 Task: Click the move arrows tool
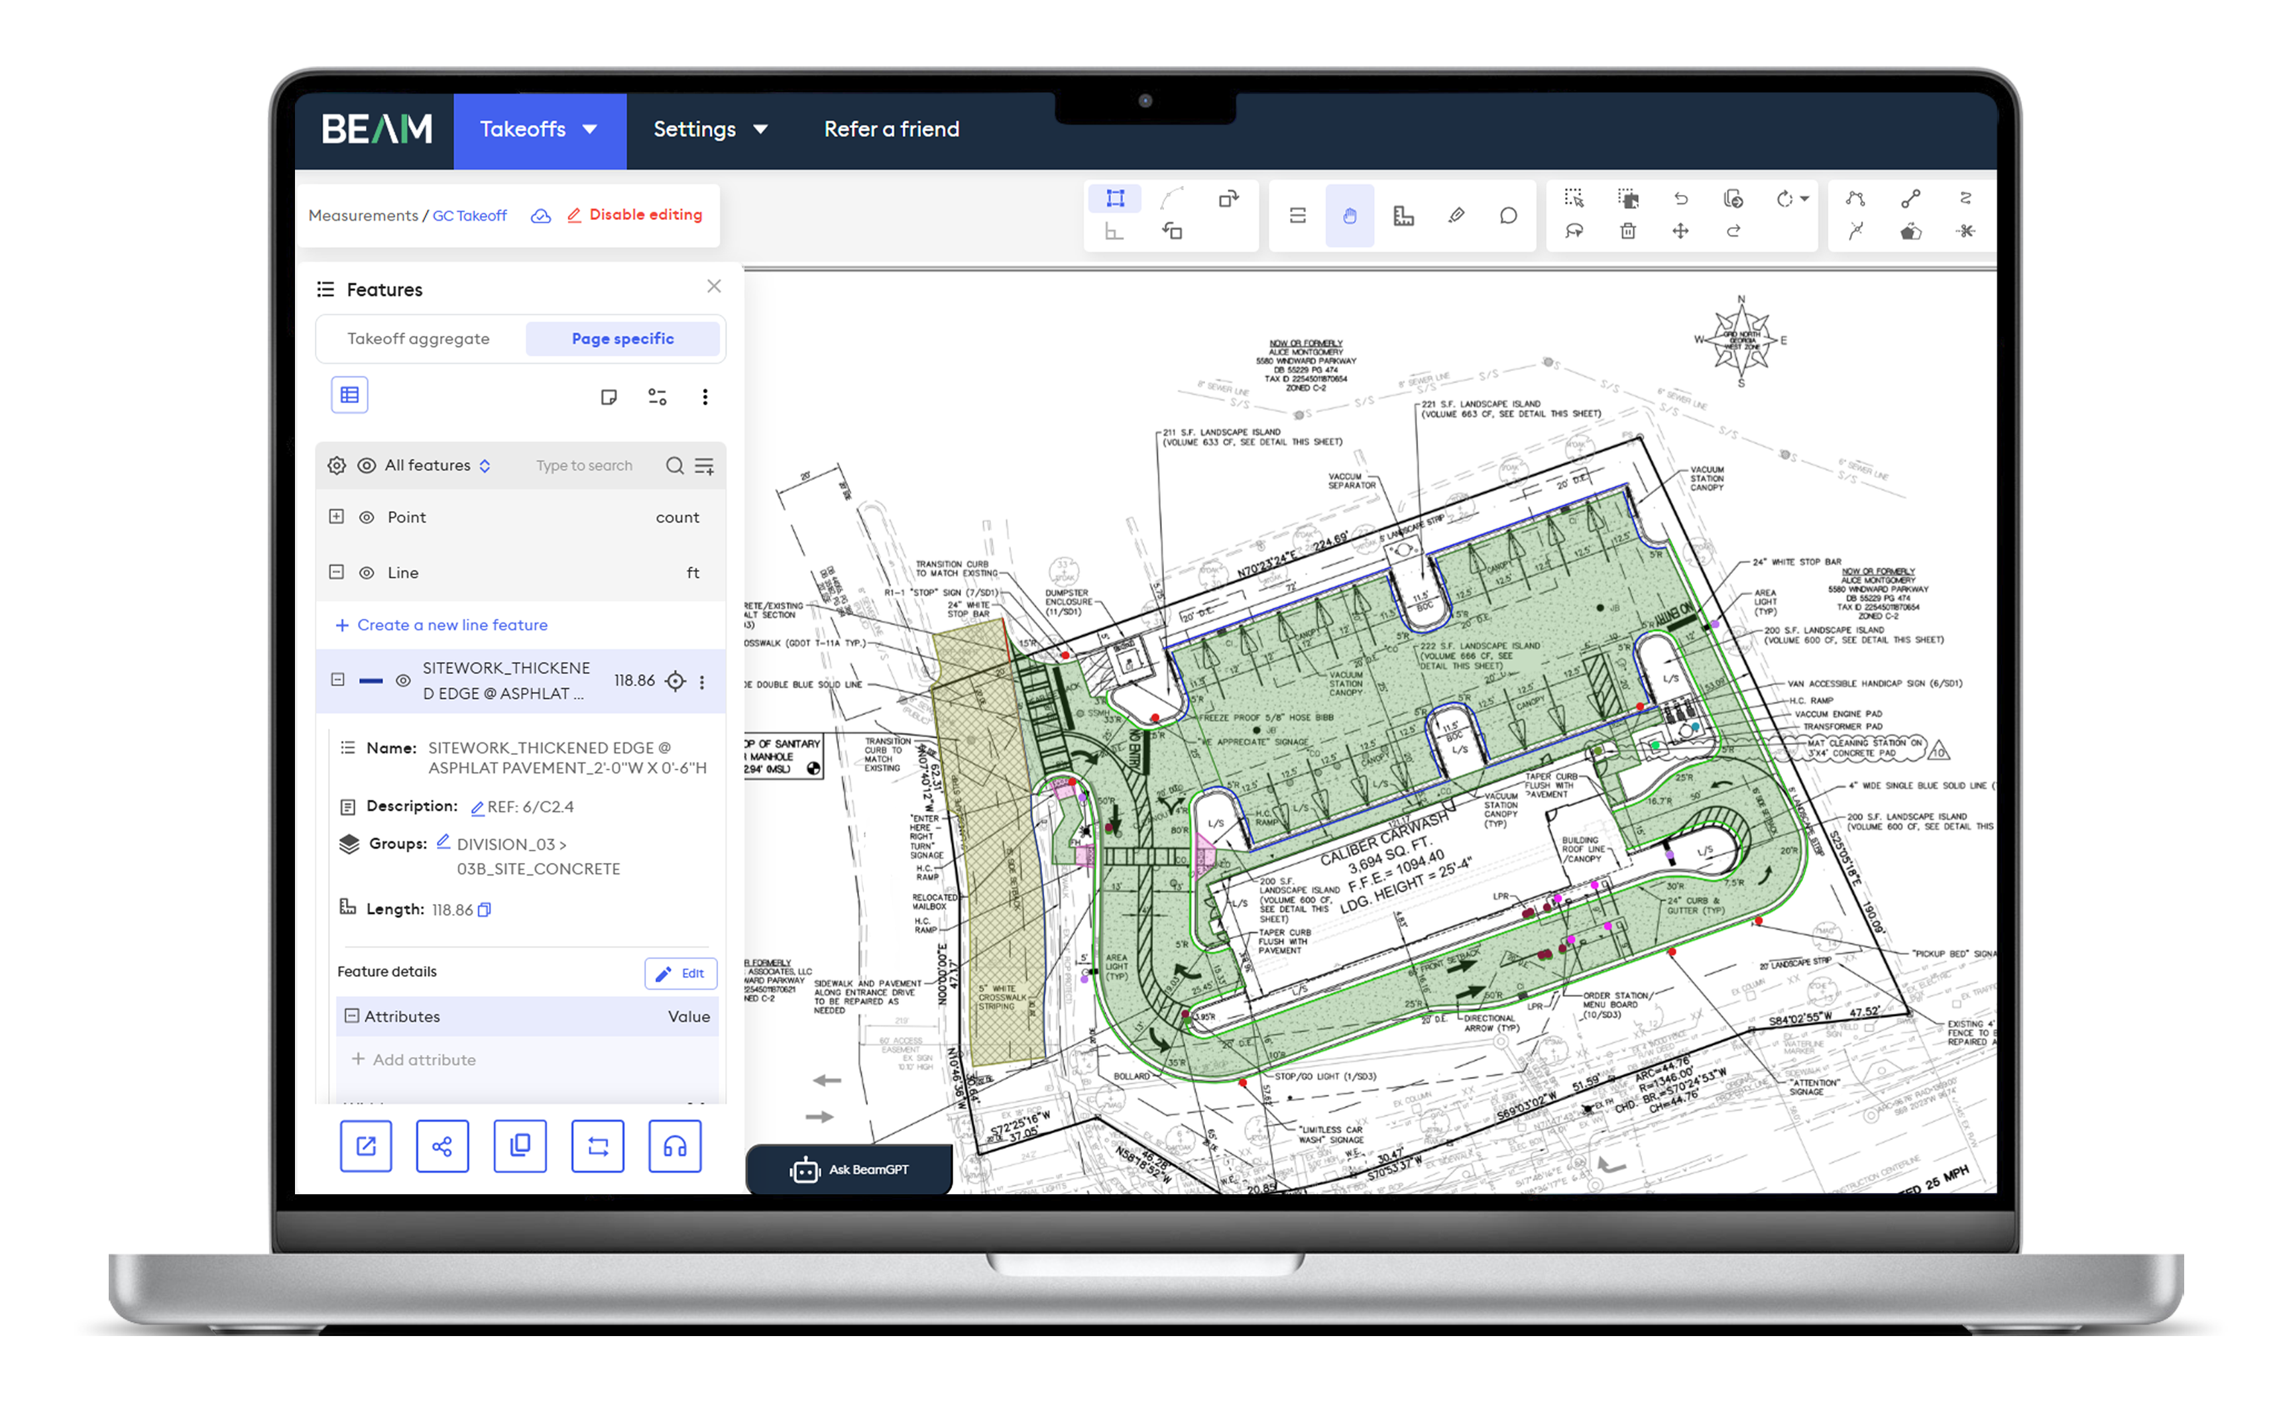(1680, 231)
